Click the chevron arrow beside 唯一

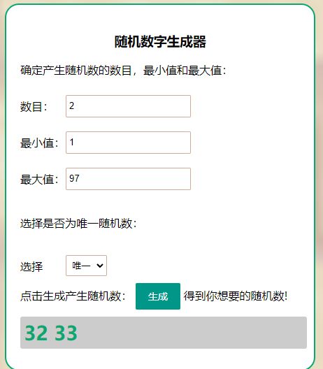point(100,266)
